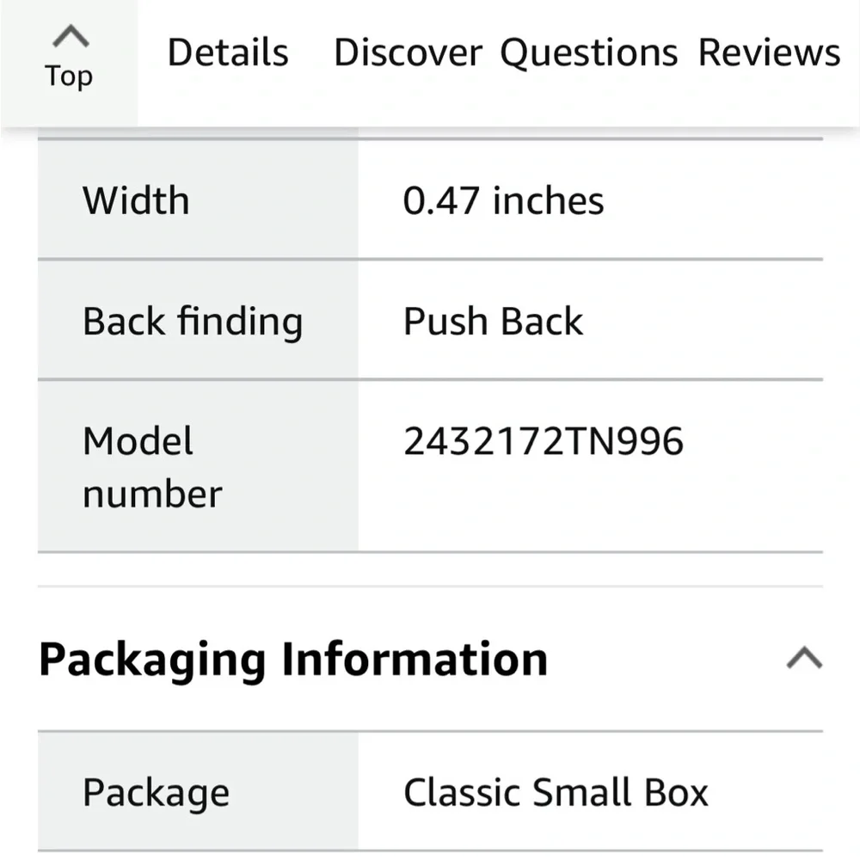Click the Back finding label
This screenshot has height=860, width=860.
[x=193, y=322]
